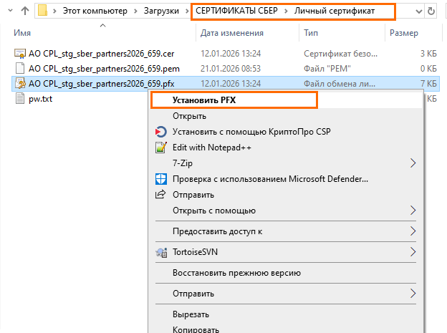Click the Up arrow navigation icon

[24, 11]
